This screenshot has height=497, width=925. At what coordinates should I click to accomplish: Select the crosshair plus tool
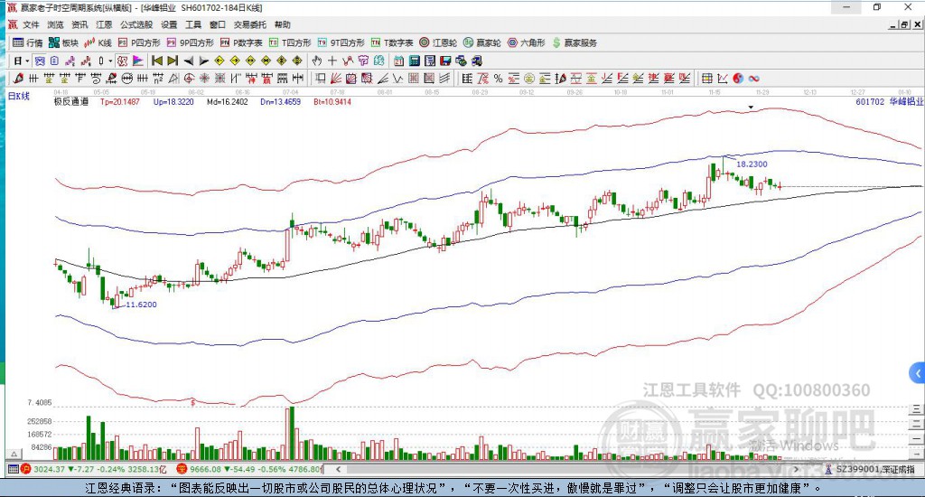[332, 61]
